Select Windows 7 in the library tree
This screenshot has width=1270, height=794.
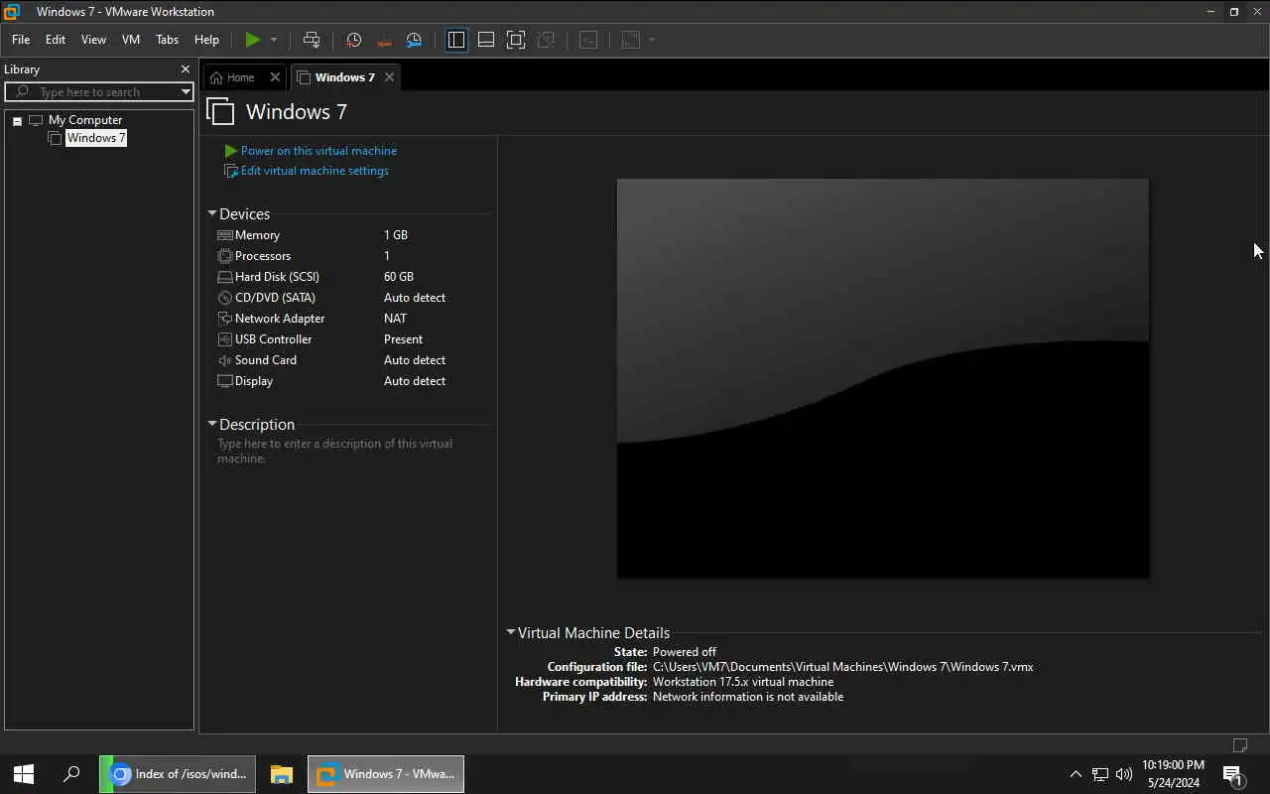coord(96,138)
